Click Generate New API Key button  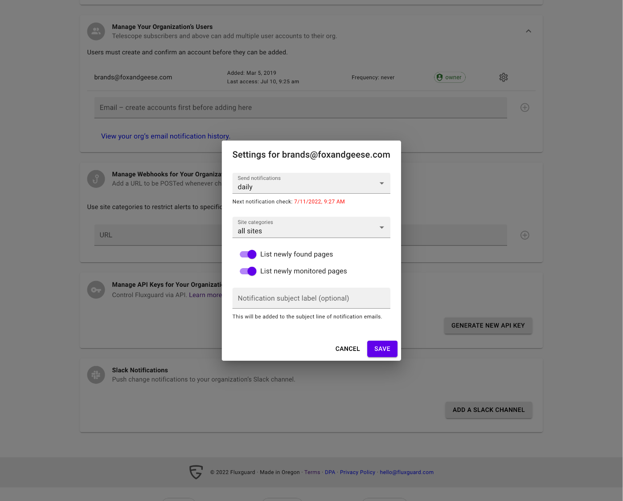pyautogui.click(x=488, y=326)
